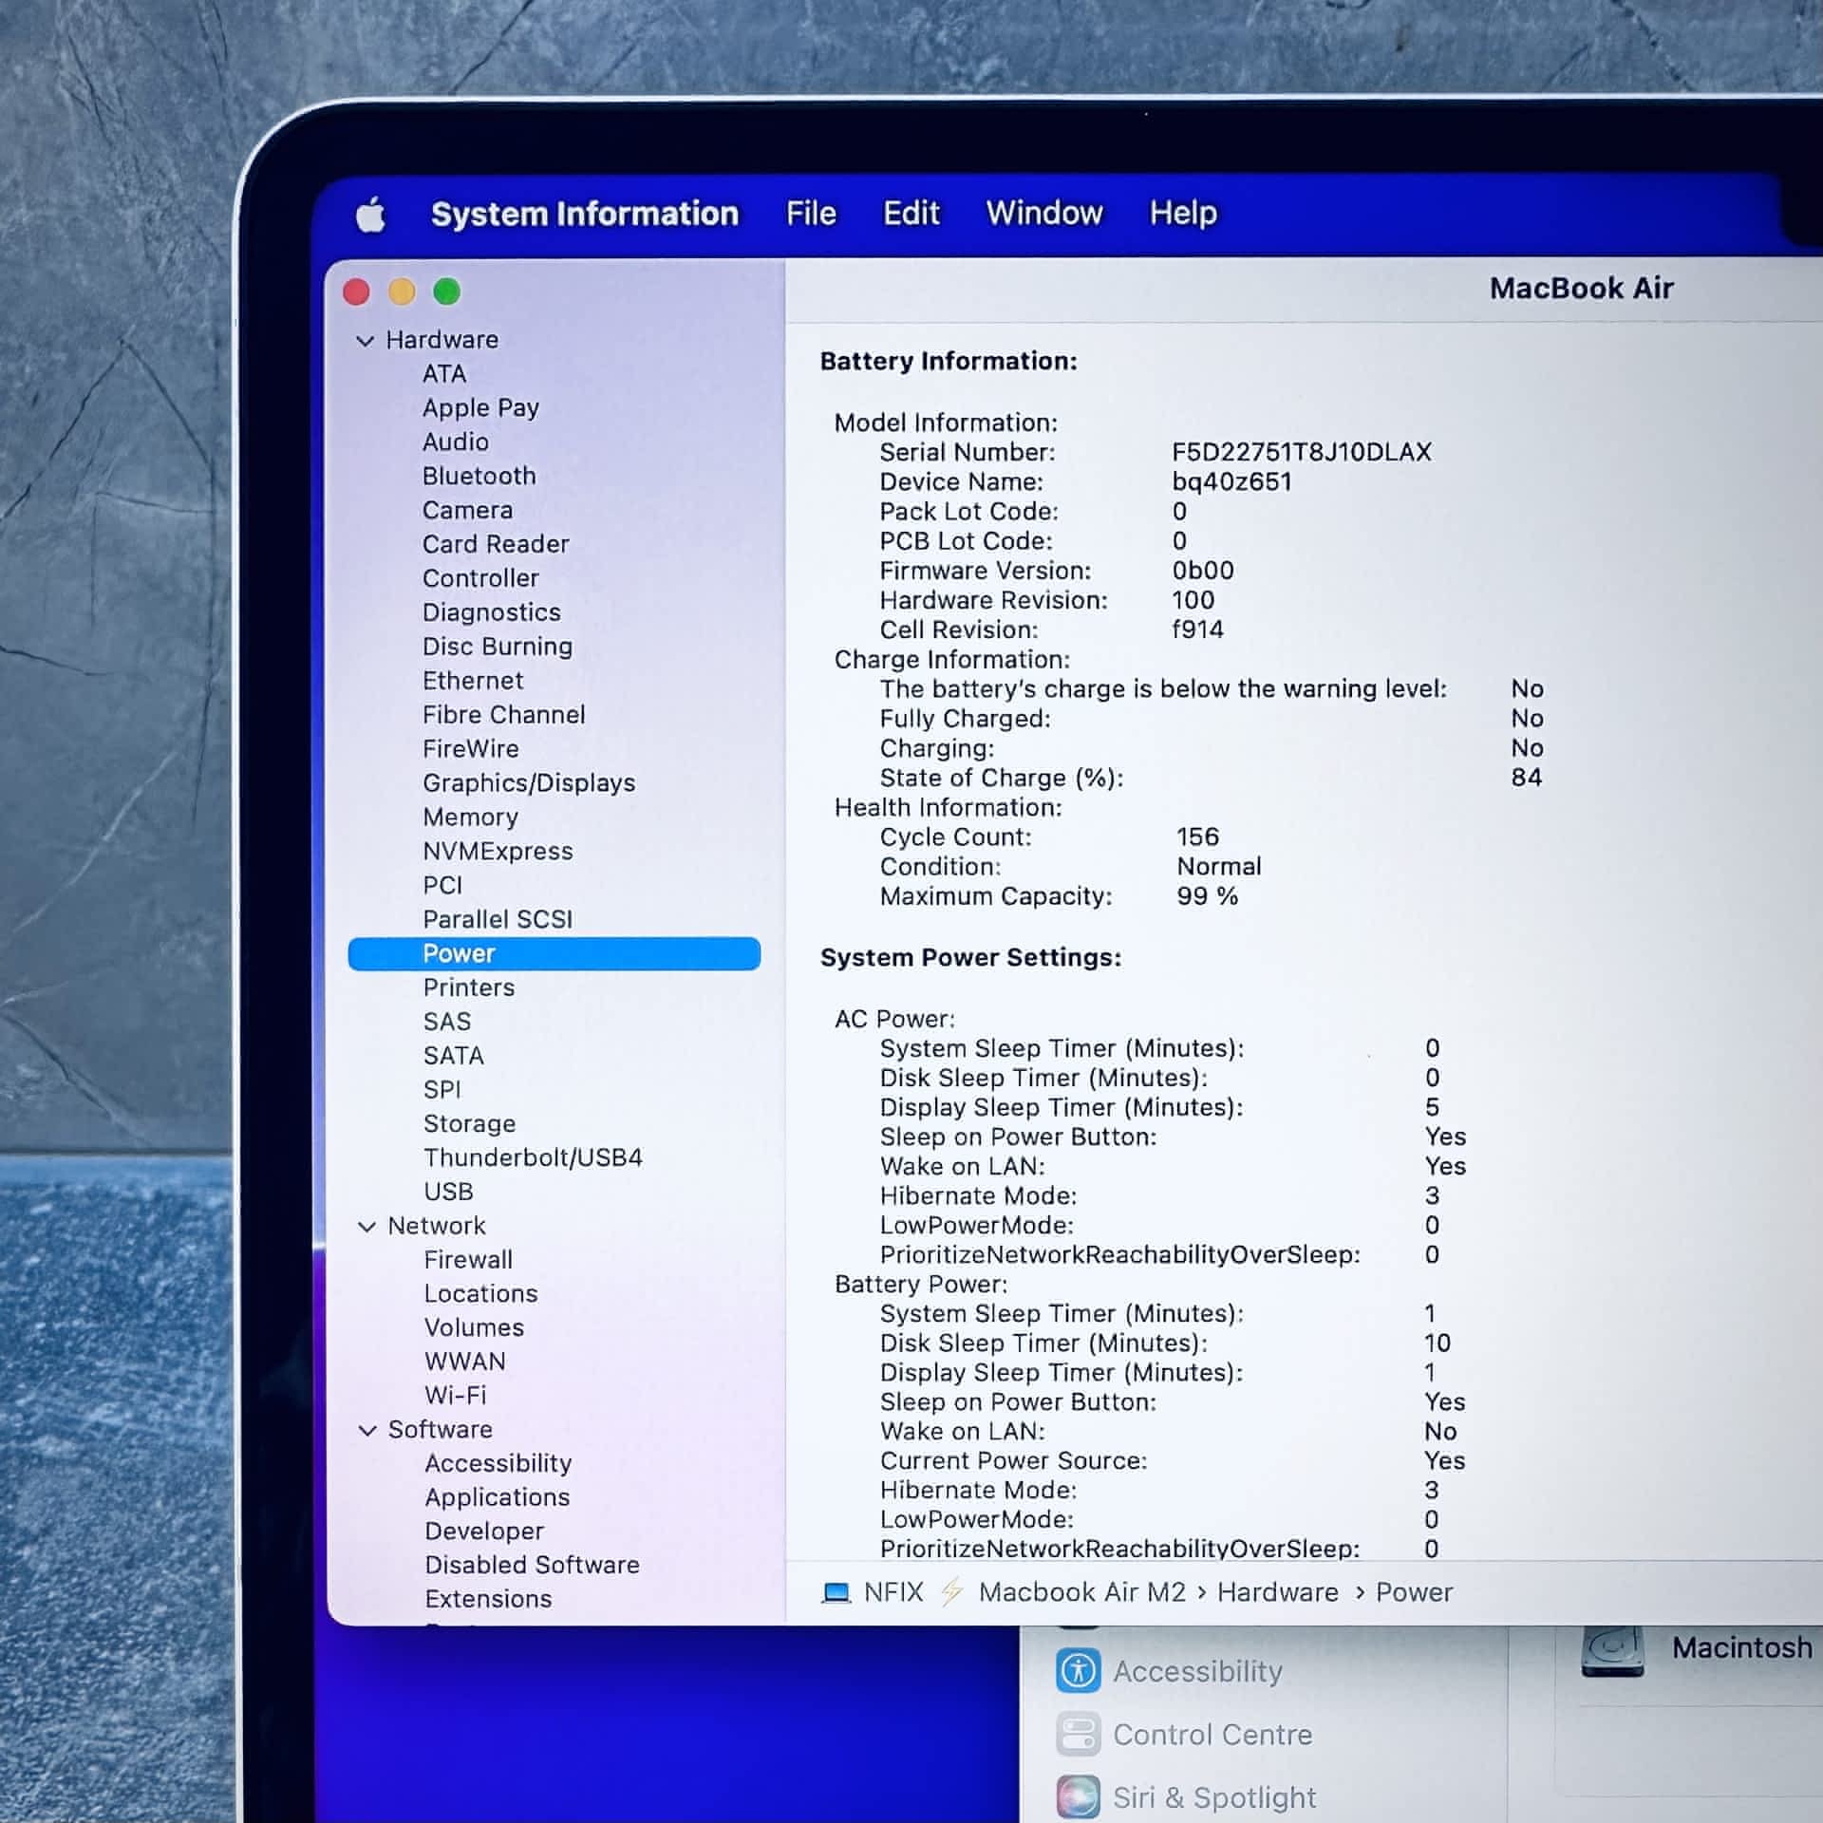Click the battery Serial Number value

(x=1300, y=452)
